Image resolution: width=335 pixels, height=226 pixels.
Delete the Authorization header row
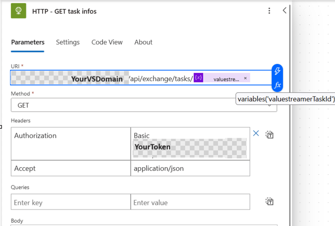256,134
